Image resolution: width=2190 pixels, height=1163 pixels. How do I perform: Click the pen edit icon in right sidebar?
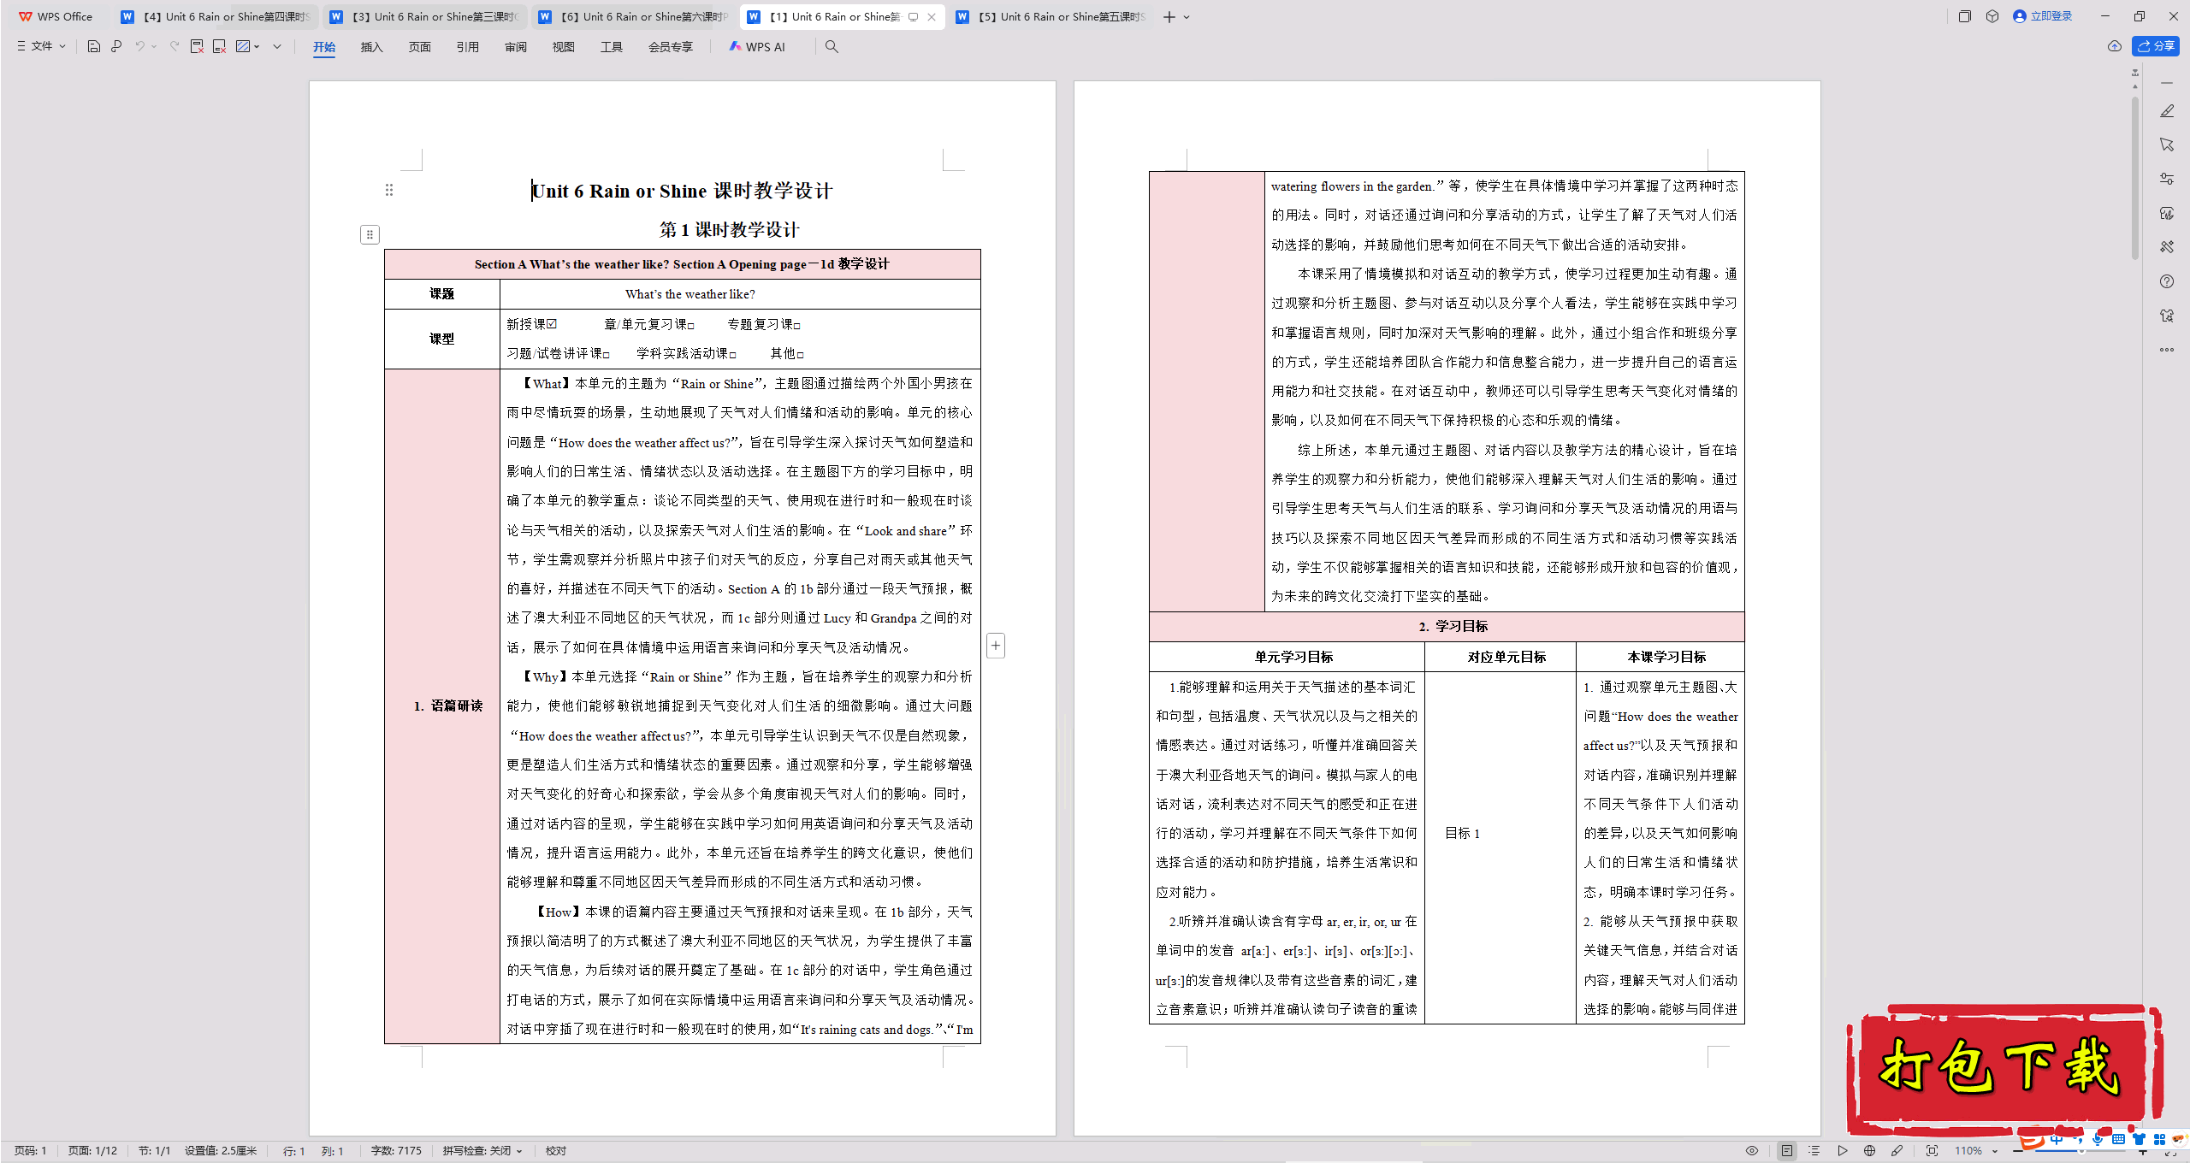(x=2166, y=111)
